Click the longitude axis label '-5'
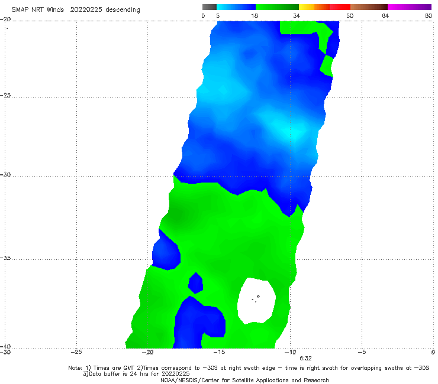Screen dimensions: 438x384 coord(362,352)
